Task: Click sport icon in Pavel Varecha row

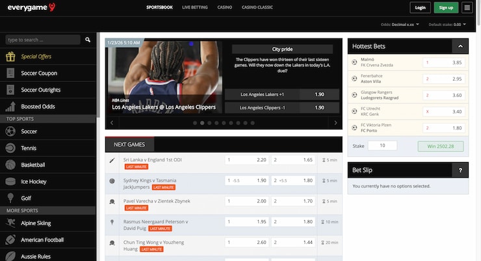Action: [x=112, y=201]
